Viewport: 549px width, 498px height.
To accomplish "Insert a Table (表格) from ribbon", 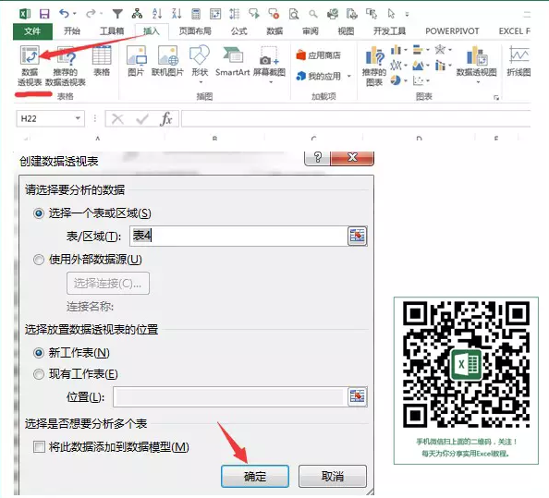I will tap(102, 61).
